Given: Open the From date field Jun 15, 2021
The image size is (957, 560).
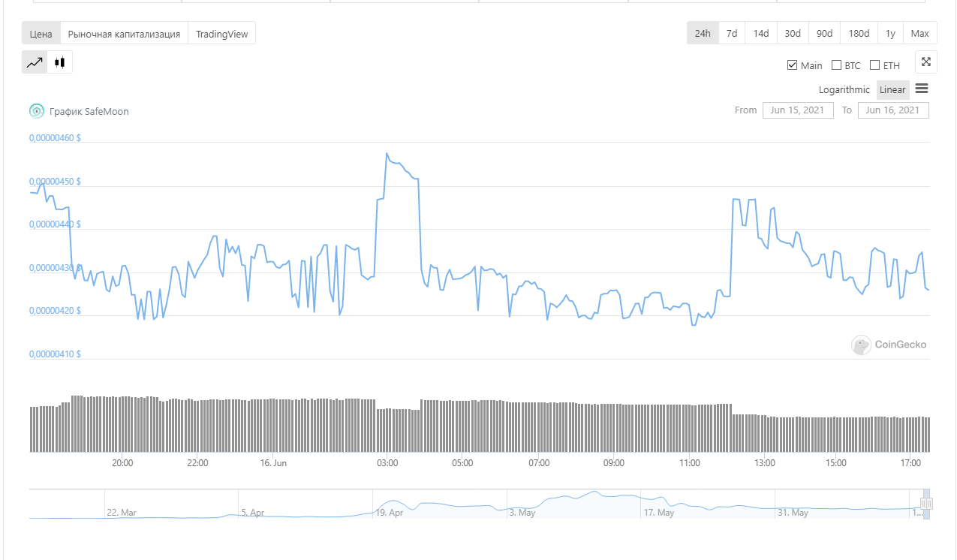Looking at the screenshot, I should pyautogui.click(x=798, y=110).
